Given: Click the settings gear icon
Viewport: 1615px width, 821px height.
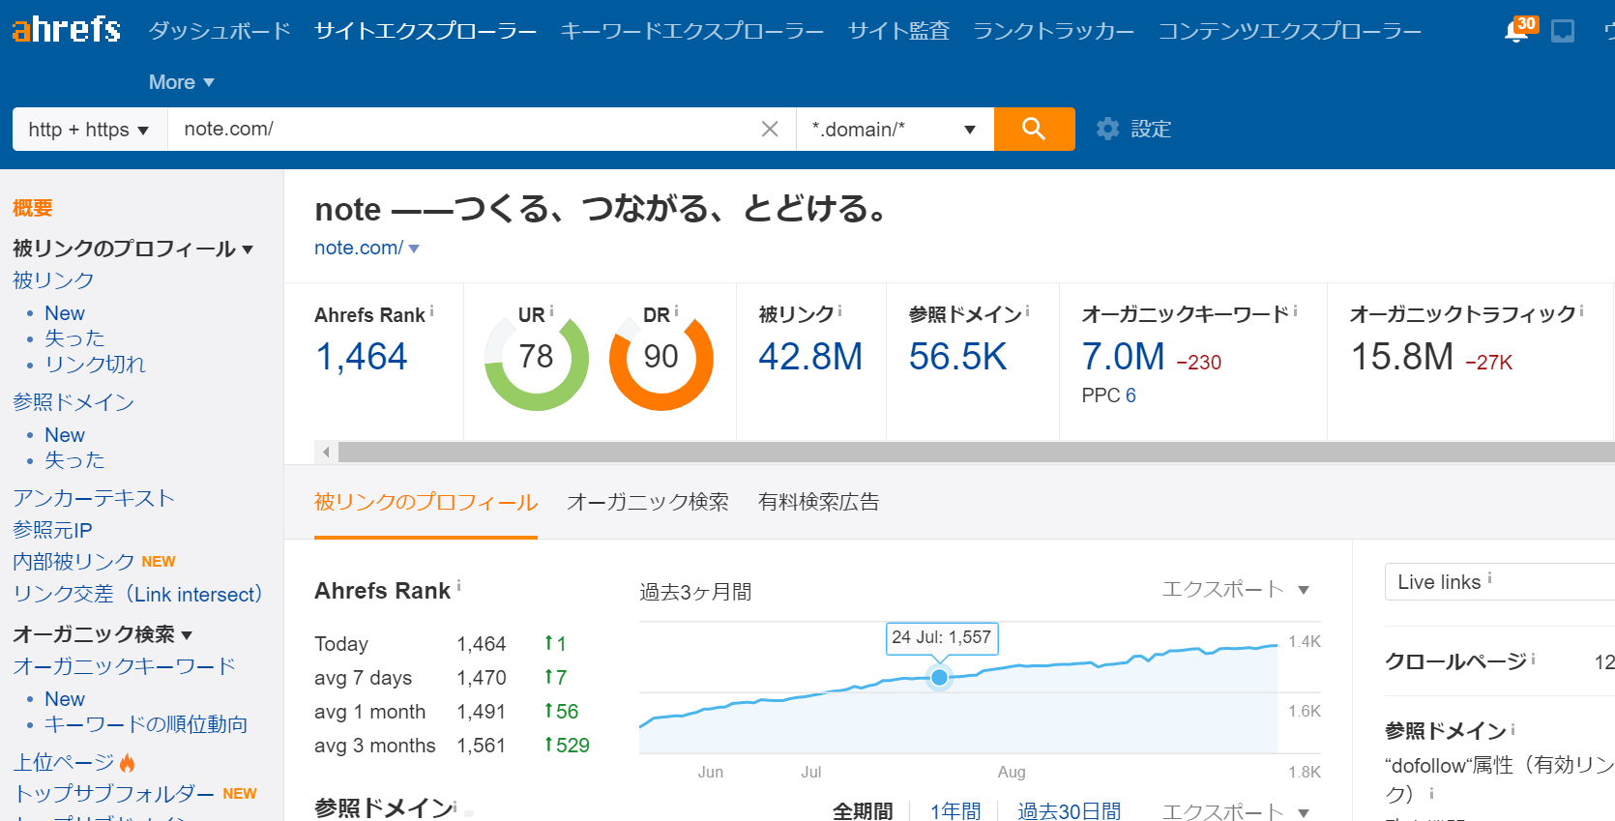Looking at the screenshot, I should (1107, 129).
